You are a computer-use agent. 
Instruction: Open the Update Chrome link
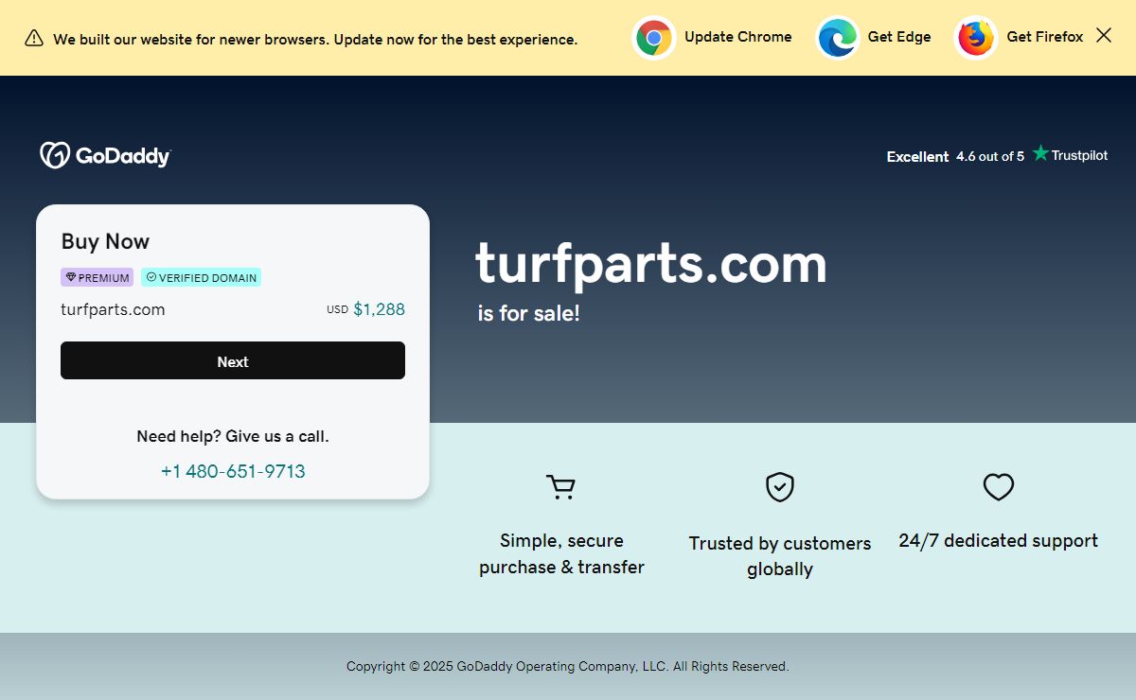click(x=738, y=37)
